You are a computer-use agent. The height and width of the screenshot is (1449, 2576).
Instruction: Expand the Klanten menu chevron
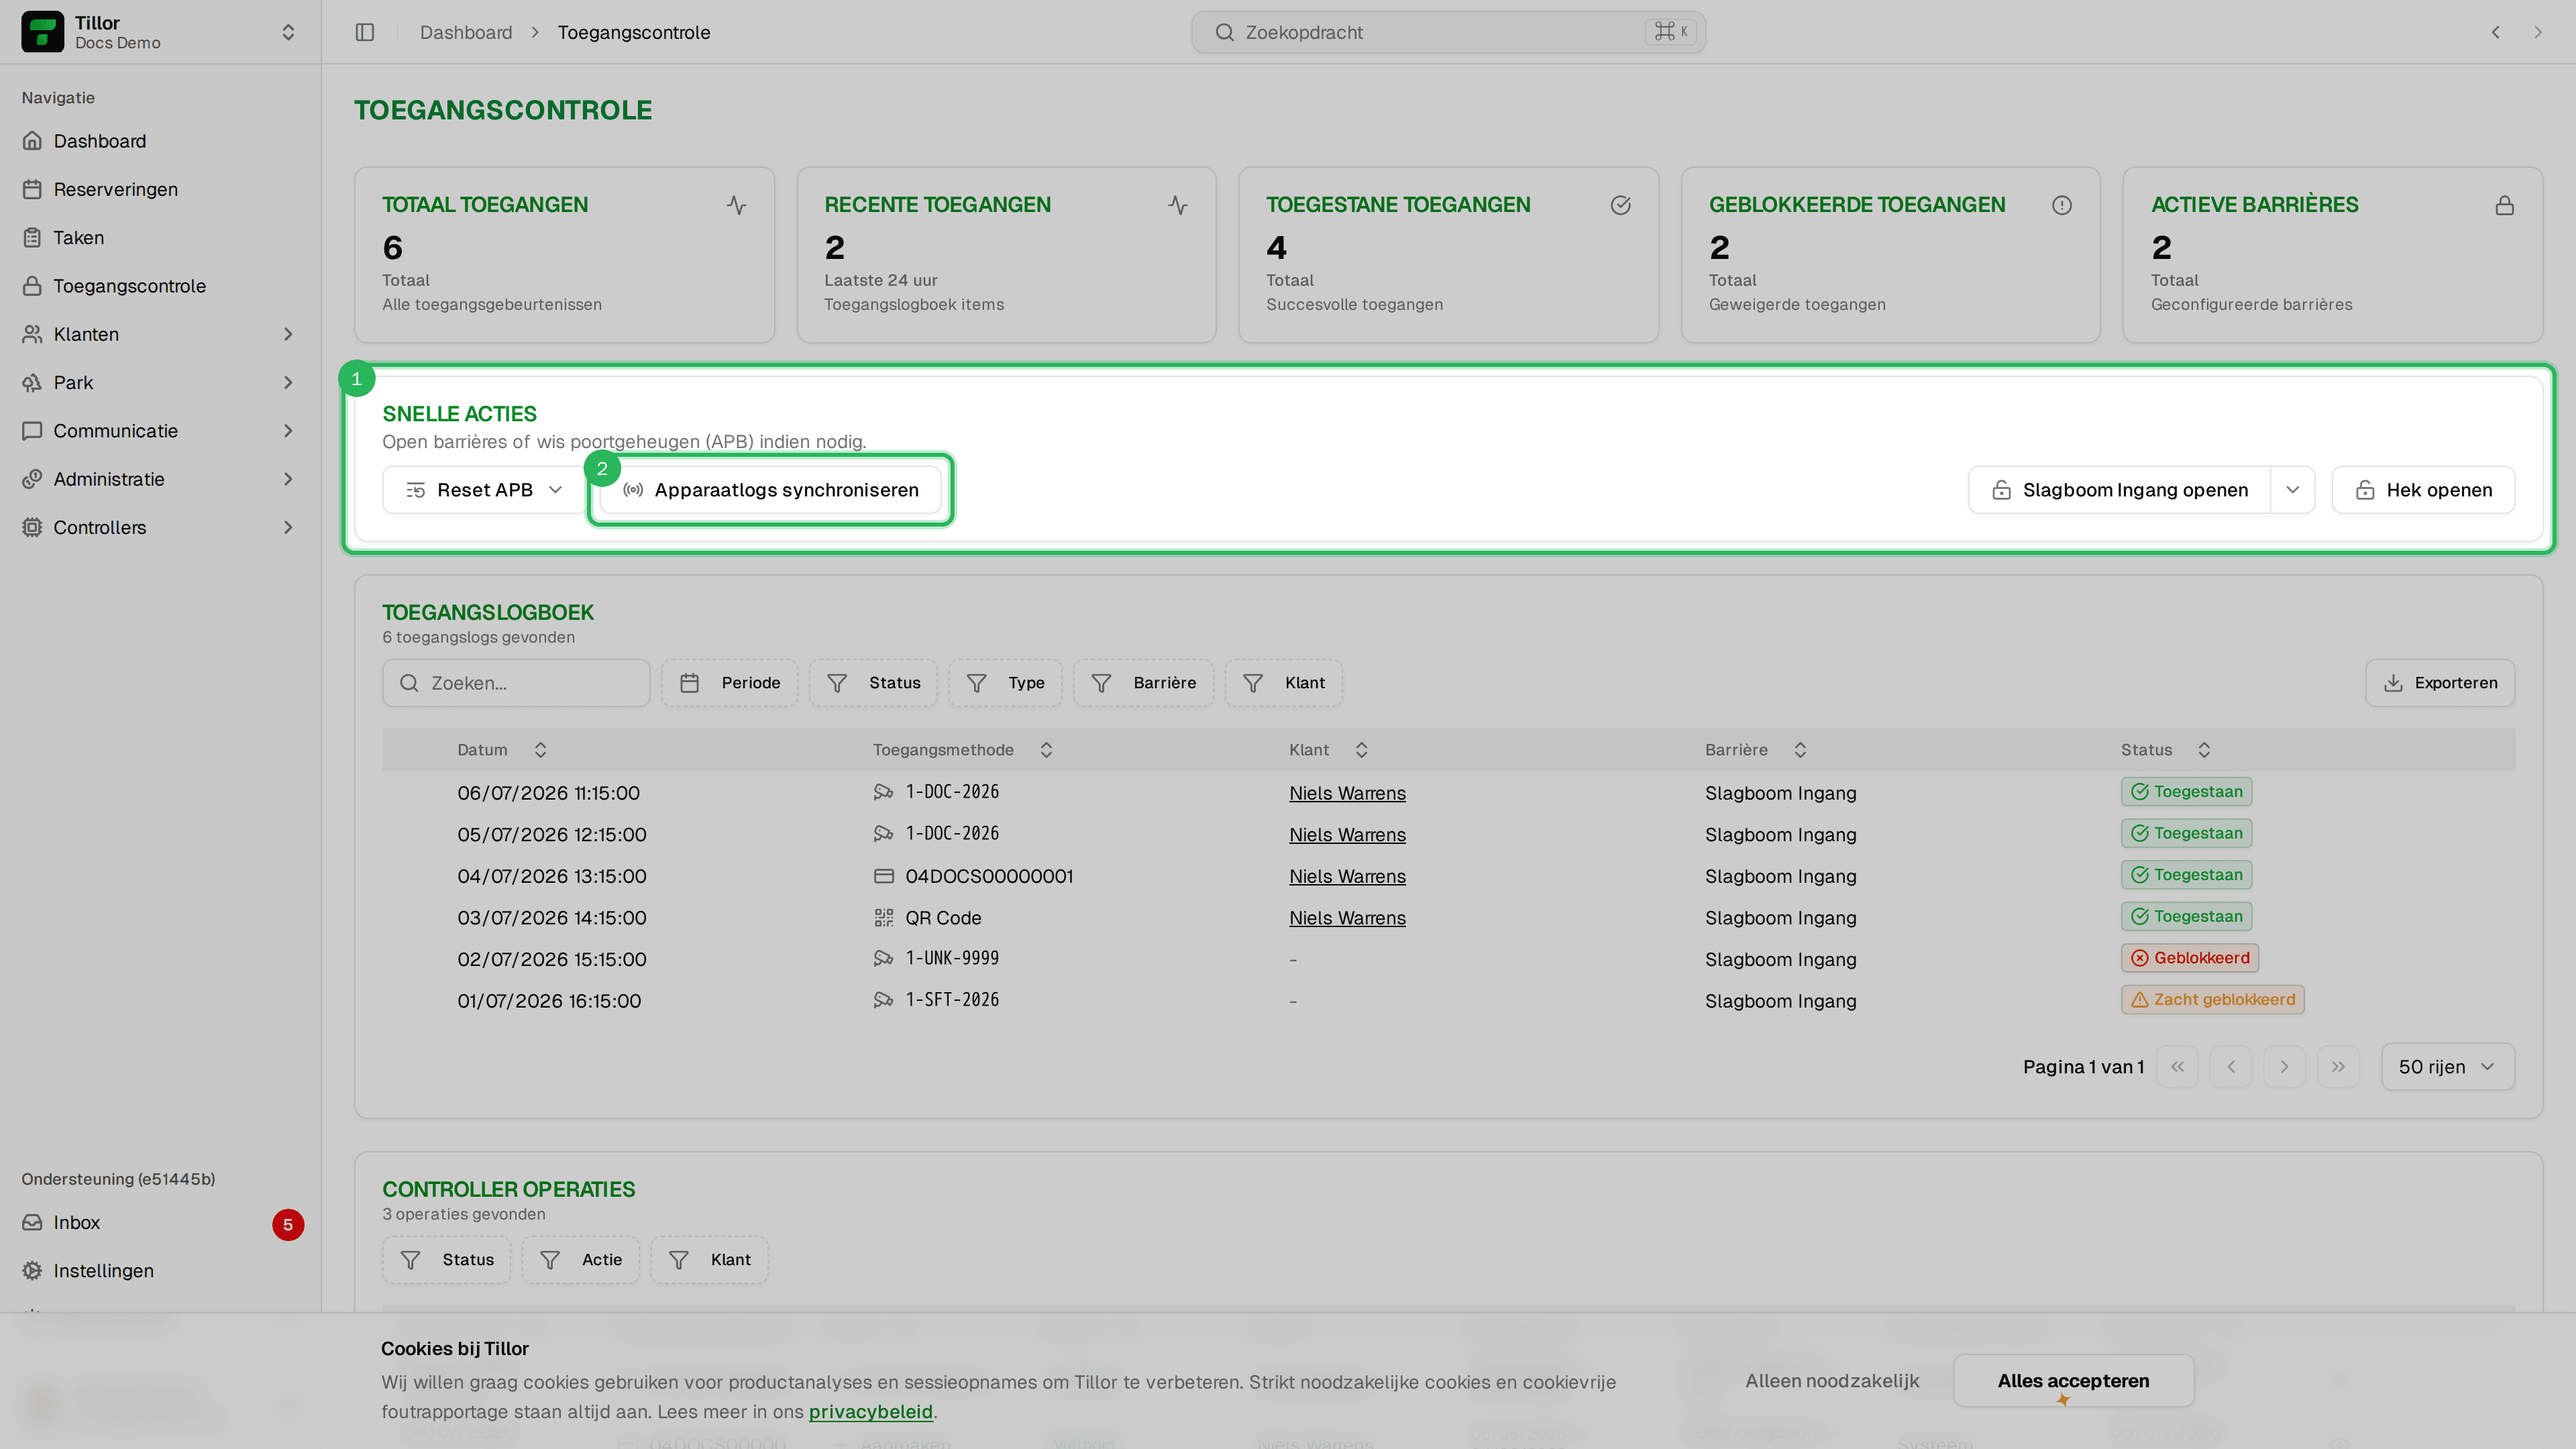[x=288, y=334]
